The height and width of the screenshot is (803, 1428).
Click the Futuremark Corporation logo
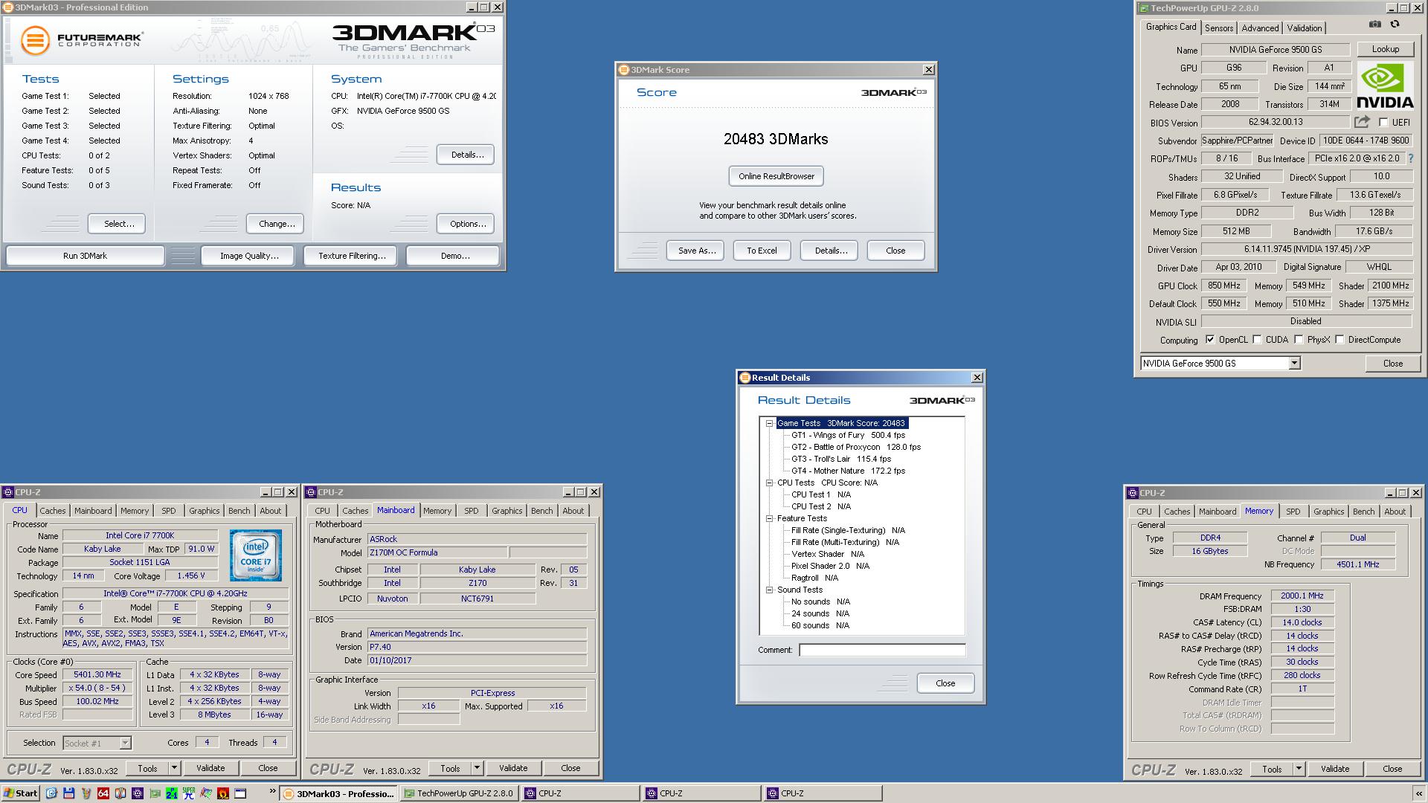click(x=81, y=40)
